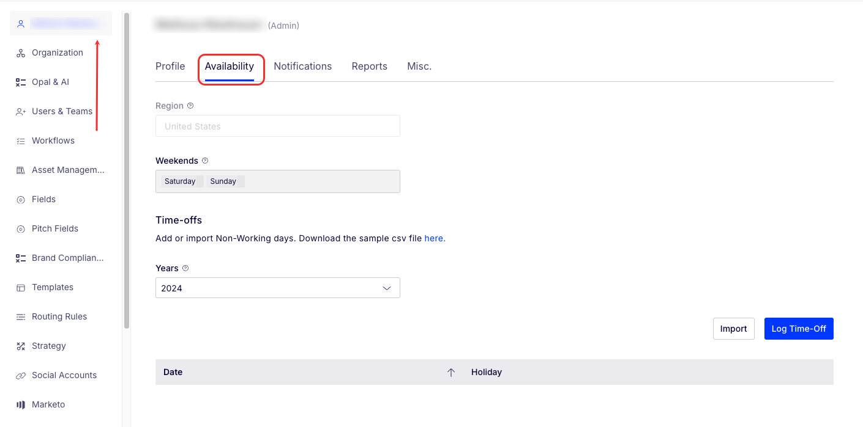Open Asset Management sidebar icon
The width and height of the screenshot is (863, 427).
[21, 170]
